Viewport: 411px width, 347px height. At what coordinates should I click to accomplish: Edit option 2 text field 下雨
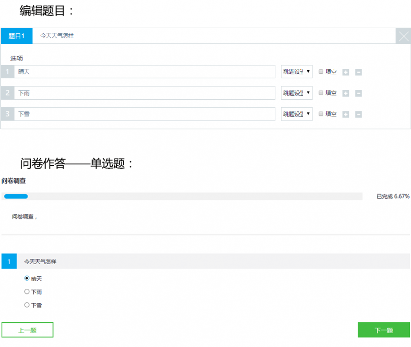(145, 93)
